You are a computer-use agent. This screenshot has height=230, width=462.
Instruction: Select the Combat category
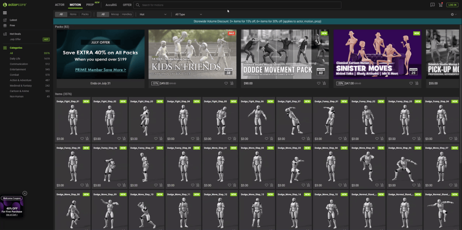[x=14, y=75]
